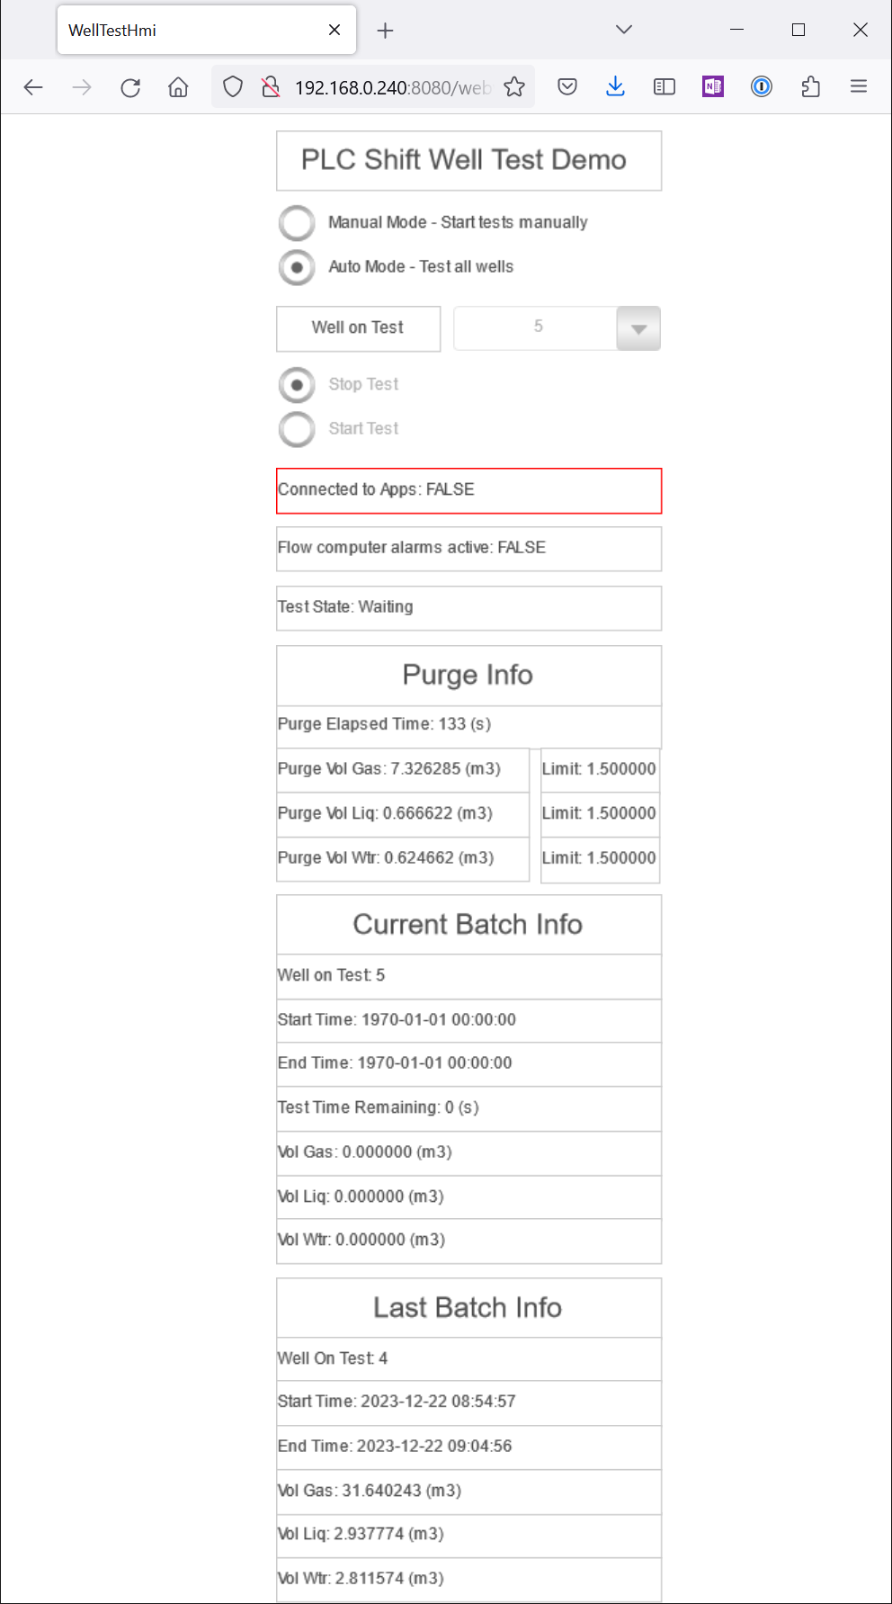Expand the Well on Test dropdown arrow
The image size is (892, 1604).
pos(638,328)
